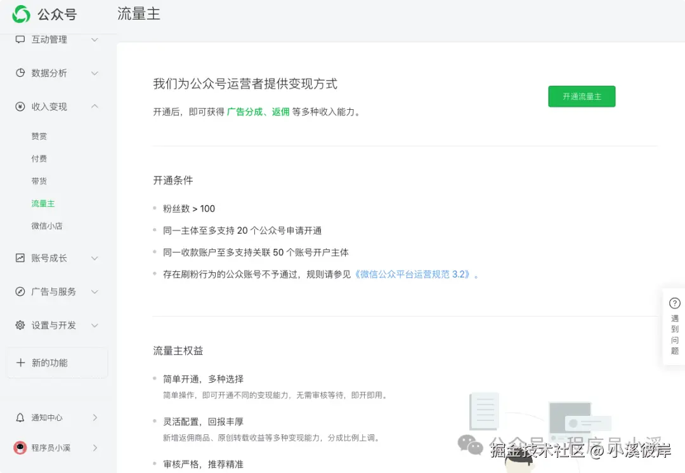Click the 数据分析 pie chart icon
This screenshot has height=473, width=685.
[x=19, y=73]
